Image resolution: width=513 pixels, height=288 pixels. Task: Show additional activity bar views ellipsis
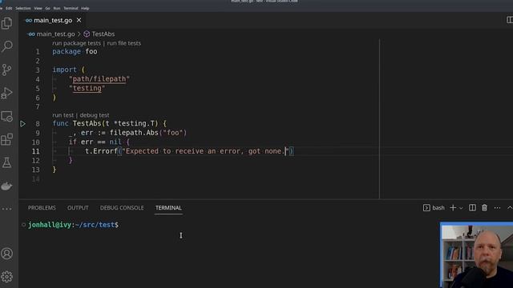point(6,209)
